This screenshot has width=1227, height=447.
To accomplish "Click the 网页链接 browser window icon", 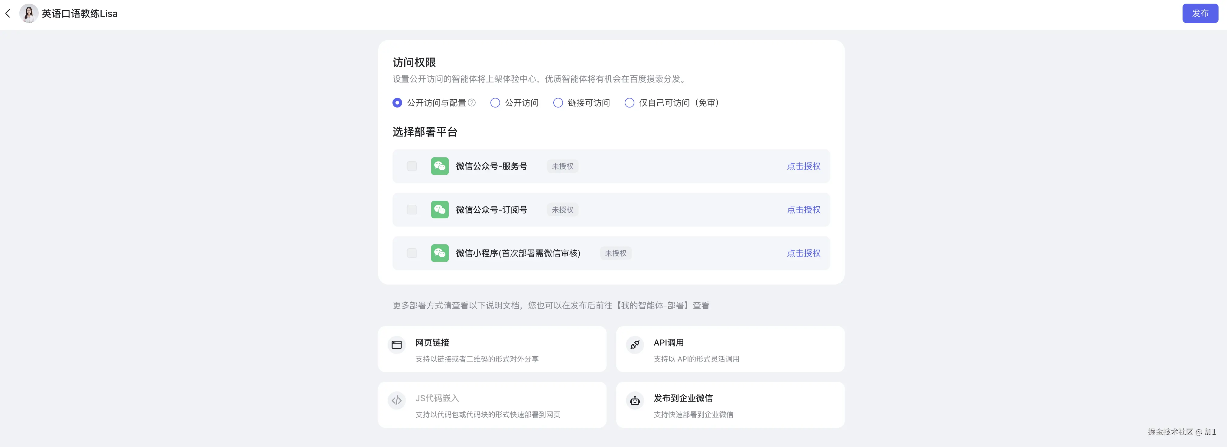I will point(397,345).
